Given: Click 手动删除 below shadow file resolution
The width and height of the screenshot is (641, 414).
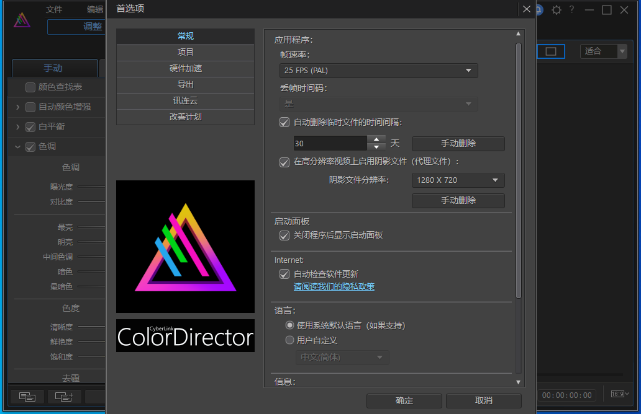Looking at the screenshot, I should (x=458, y=201).
